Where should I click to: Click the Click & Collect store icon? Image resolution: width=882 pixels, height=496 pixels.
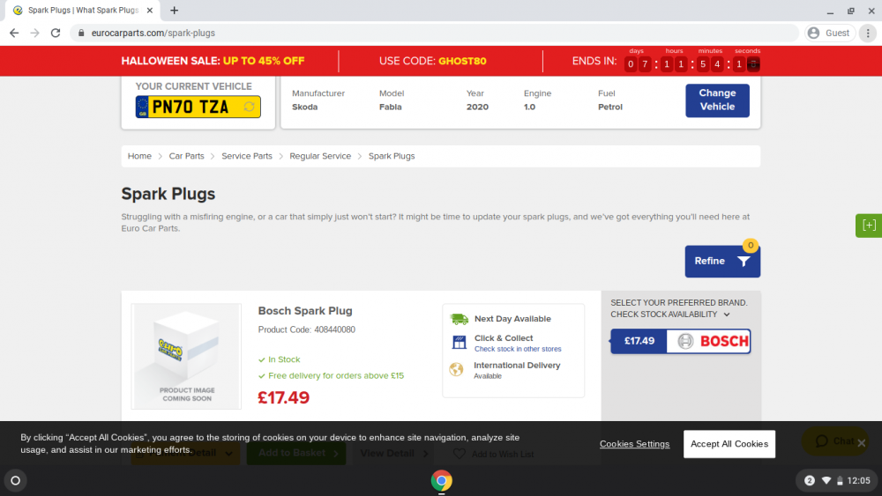tap(459, 342)
